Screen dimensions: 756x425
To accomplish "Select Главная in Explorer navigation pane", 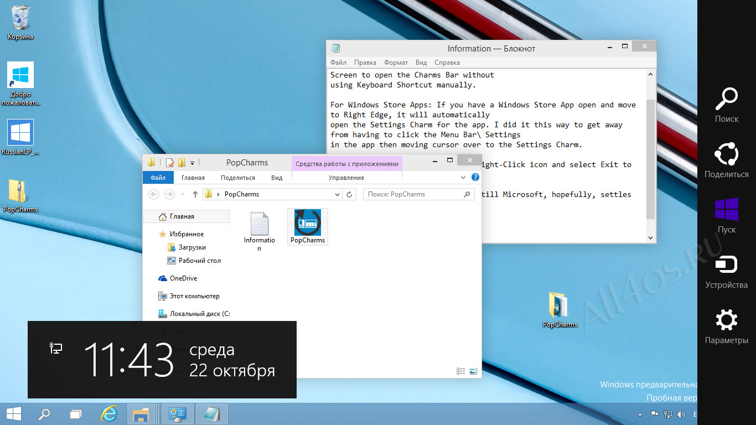I will 186,216.
